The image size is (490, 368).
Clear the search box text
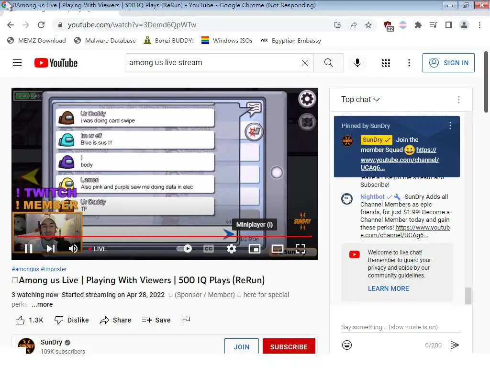pos(305,63)
